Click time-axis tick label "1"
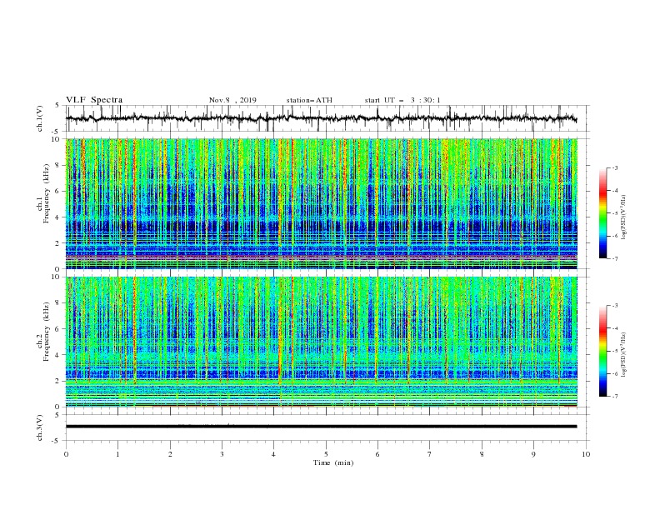The height and width of the screenshot is (510, 660). (x=117, y=454)
